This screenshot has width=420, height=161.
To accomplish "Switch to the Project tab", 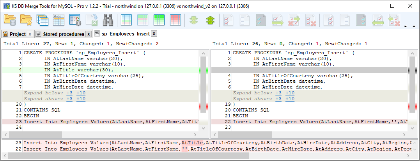I will [x=18, y=34].
